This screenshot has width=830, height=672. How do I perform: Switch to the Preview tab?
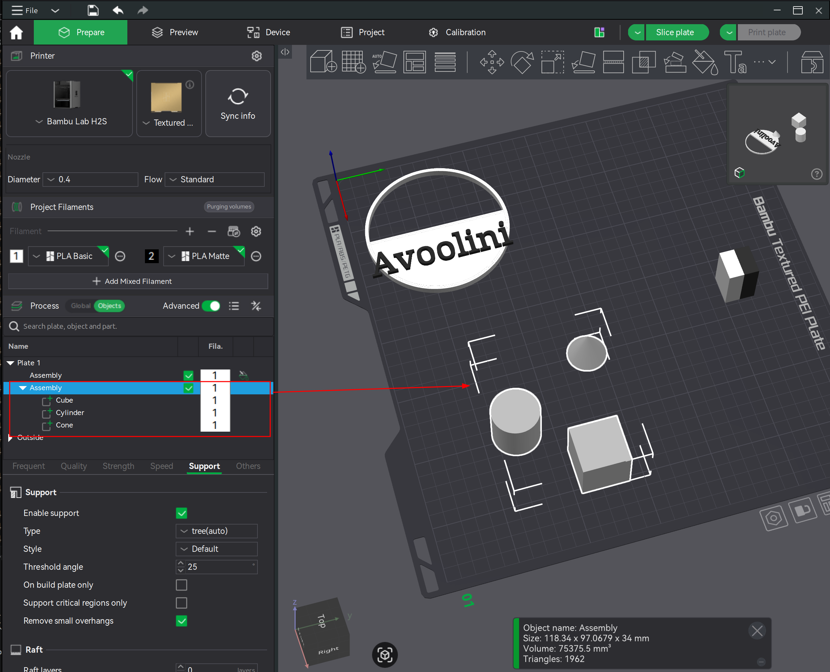(175, 32)
